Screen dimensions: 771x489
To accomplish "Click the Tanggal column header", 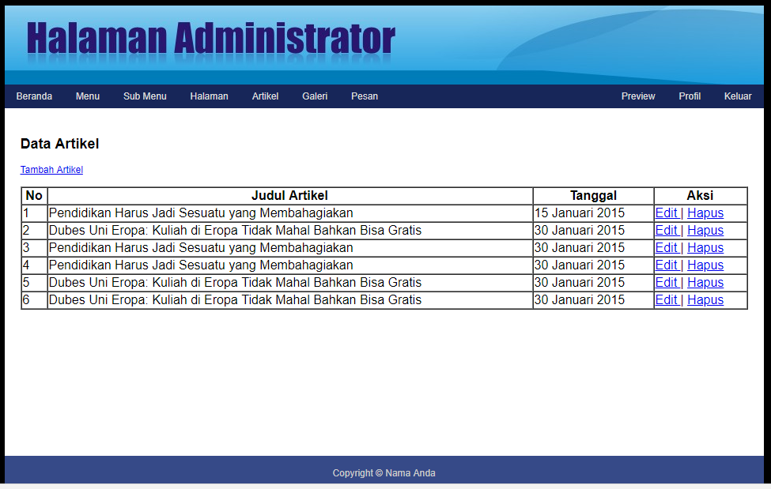I will coord(593,196).
